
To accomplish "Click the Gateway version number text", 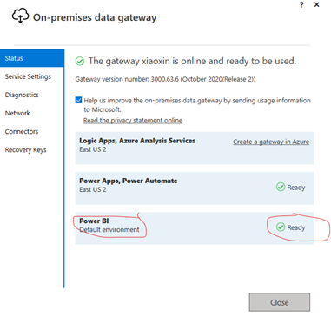I will 165,79.
